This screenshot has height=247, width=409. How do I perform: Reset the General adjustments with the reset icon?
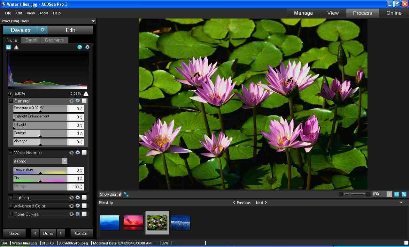point(72,101)
